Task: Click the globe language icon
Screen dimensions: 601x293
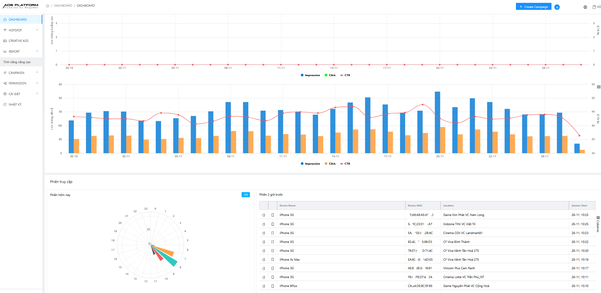Action: [585, 7]
